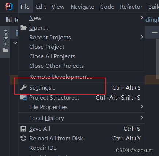
Task: Expand the File Properties submenu arrow
Action: 141,106
